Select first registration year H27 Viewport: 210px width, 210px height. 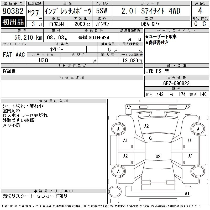[34, 13]
